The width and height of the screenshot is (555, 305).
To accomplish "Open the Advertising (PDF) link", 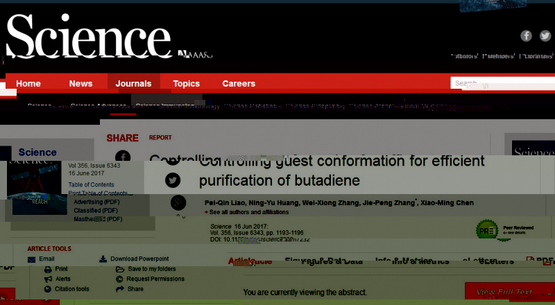I will click(x=96, y=202).
